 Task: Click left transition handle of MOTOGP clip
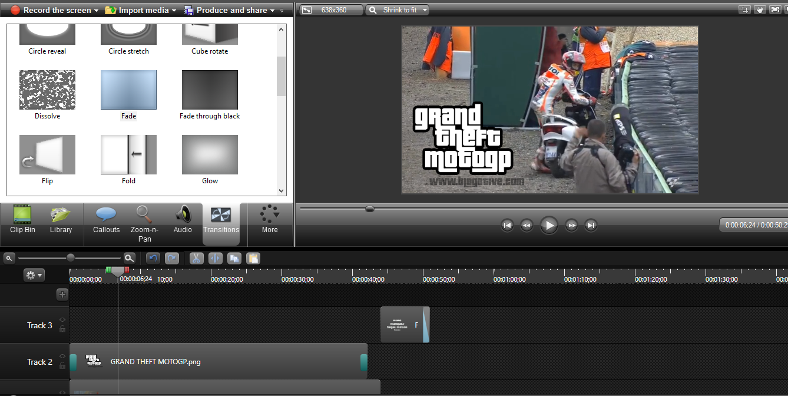(73, 362)
